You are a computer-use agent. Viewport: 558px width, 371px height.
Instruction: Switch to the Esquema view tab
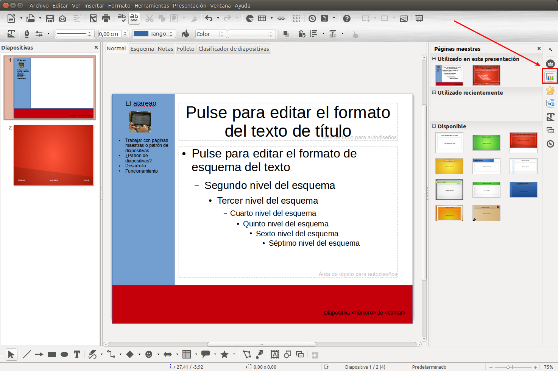click(142, 49)
